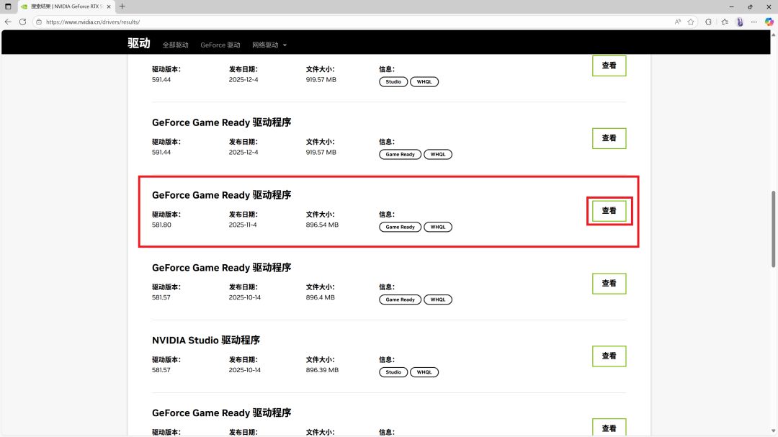Open the tab actions menu icon
778x437 pixels.
[x=8, y=6]
